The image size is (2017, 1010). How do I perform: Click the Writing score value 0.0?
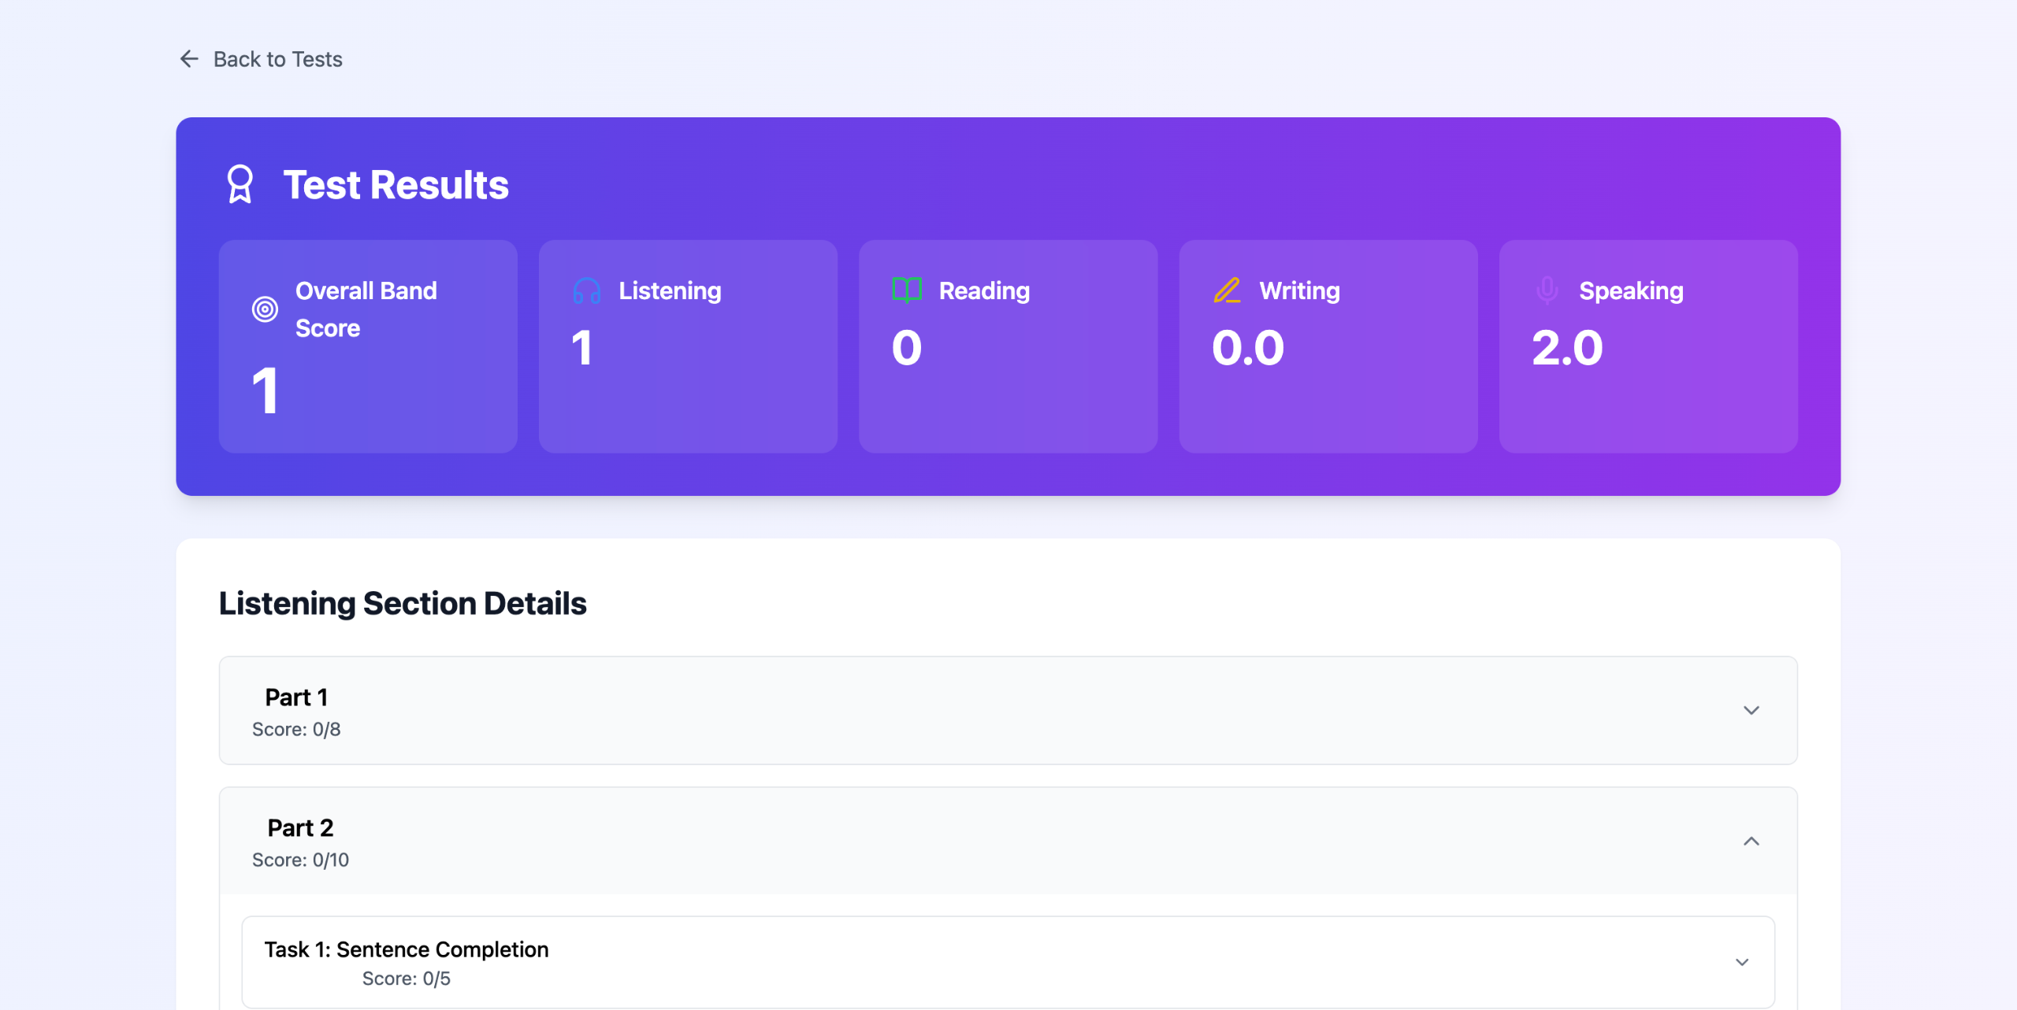pyautogui.click(x=1248, y=347)
